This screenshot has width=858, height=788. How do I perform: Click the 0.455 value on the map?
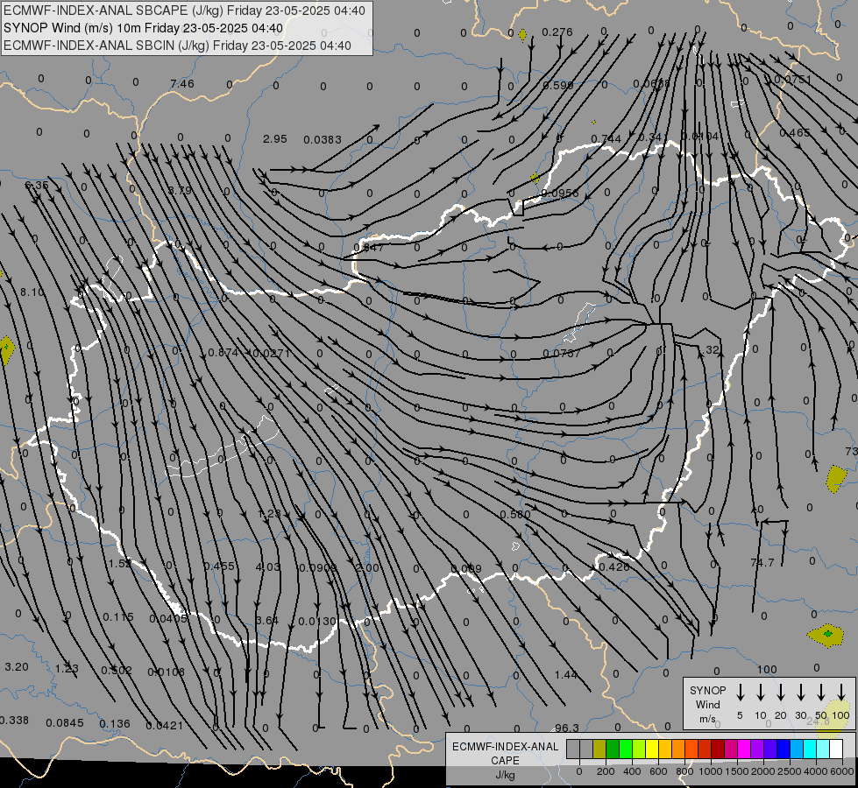219,566
